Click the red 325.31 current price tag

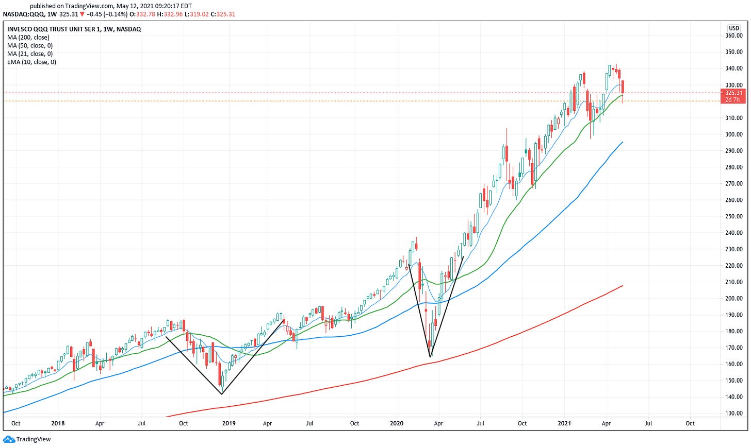tap(733, 93)
